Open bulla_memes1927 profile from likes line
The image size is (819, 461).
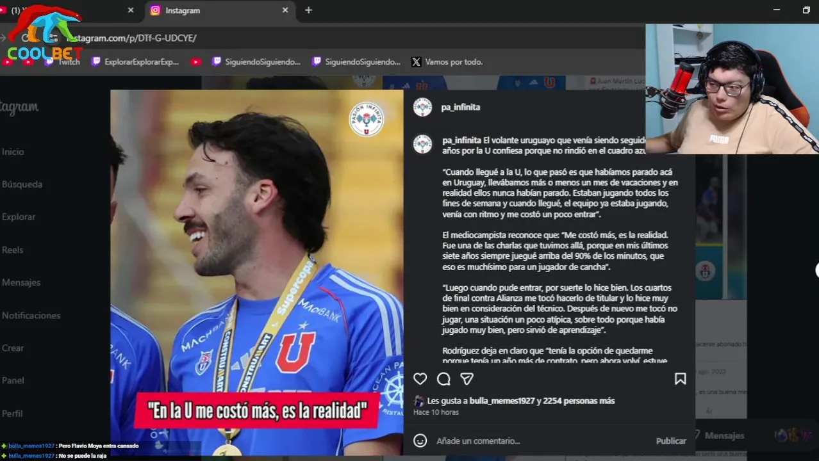502,401
